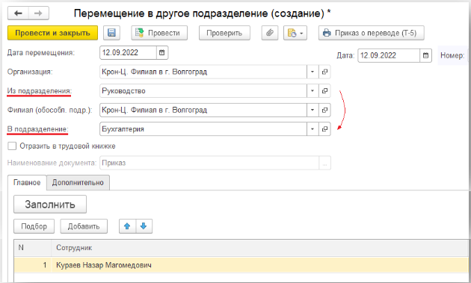Viewport: 471px width, 283px height.
Task: Move employee row down with blue arrow
Action: pos(144,226)
